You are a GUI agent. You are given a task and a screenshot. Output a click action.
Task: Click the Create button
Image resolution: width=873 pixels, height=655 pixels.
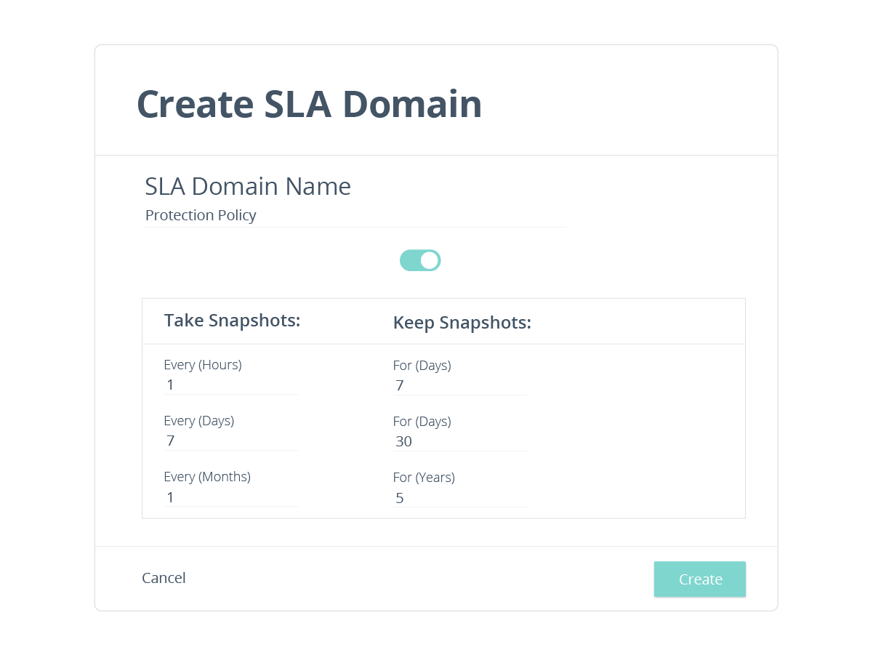click(x=700, y=579)
